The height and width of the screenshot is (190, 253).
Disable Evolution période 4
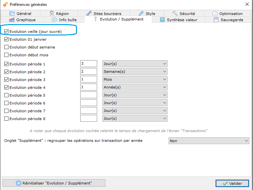(6, 88)
